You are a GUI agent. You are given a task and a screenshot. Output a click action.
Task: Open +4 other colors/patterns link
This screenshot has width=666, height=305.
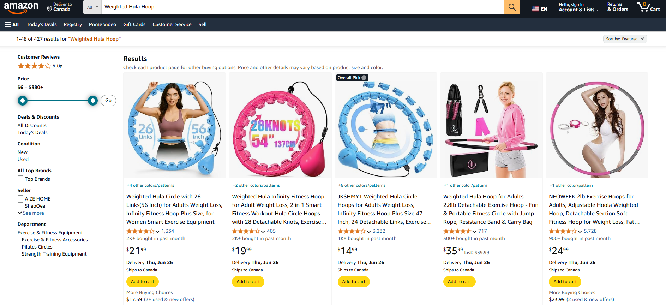point(150,185)
